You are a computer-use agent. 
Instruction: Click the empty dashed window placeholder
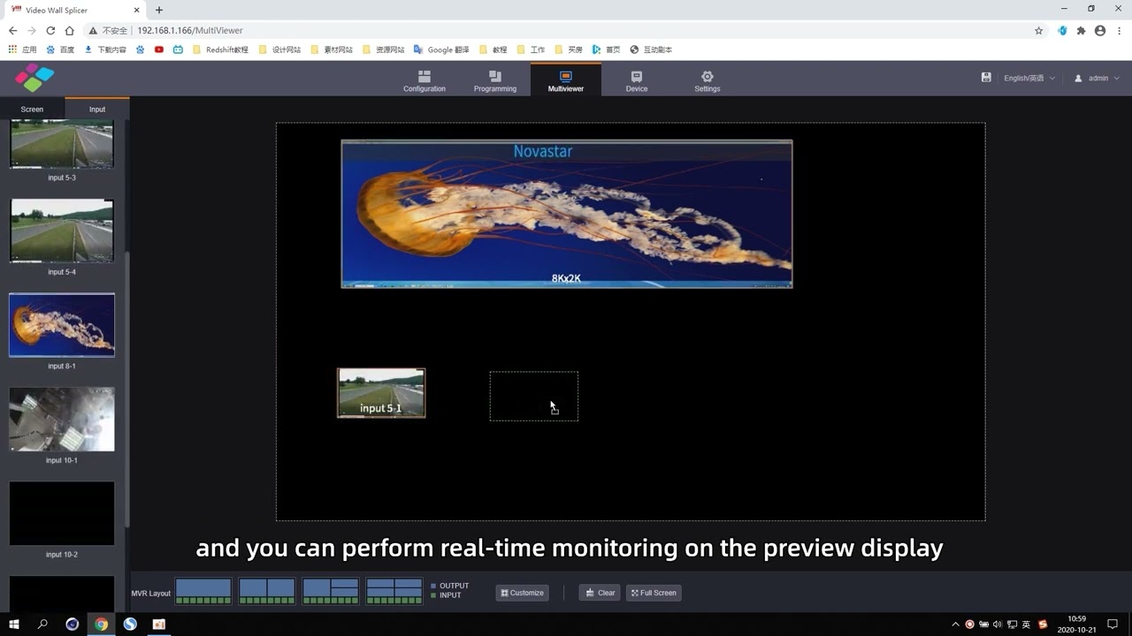(x=534, y=396)
